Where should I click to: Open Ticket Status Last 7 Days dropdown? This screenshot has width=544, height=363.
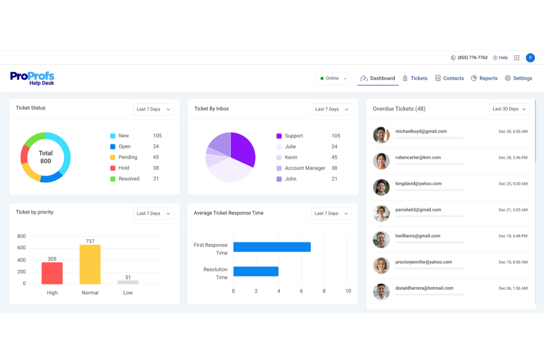tap(153, 109)
